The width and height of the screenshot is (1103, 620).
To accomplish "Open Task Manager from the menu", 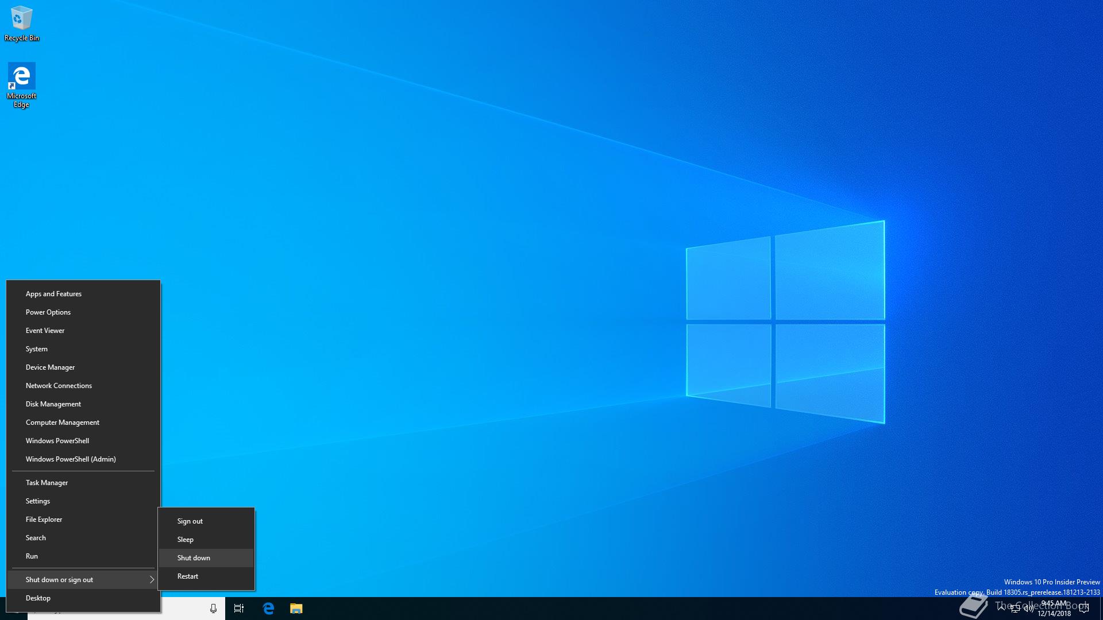I will click(x=83, y=483).
